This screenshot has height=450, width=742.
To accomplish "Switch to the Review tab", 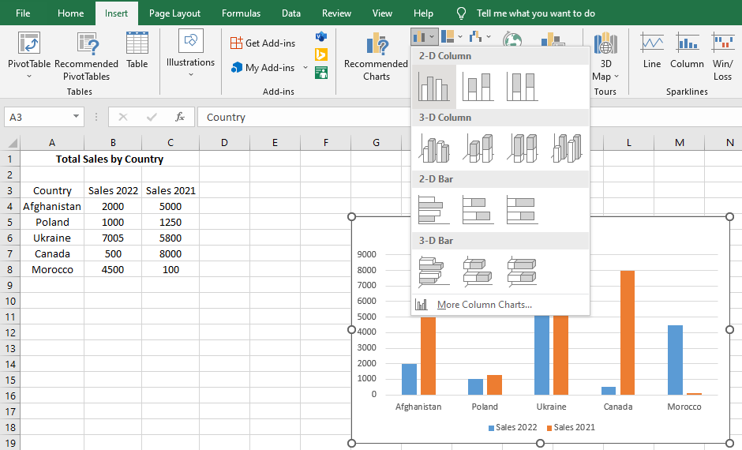I will (x=336, y=13).
